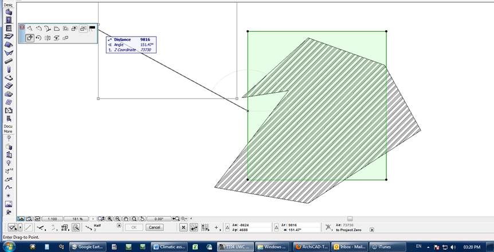Choose Drag command in pet palette
The height and width of the screenshot is (252, 494).
point(30,38)
